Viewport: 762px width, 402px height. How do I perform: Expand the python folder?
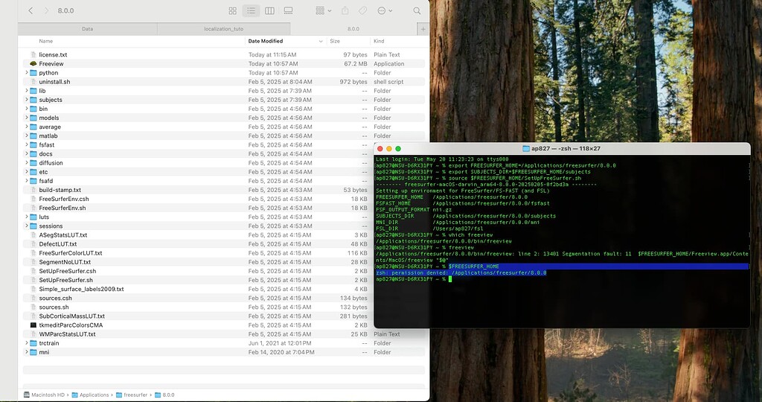[x=27, y=73]
